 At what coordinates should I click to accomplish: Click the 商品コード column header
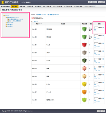point(39,24)
